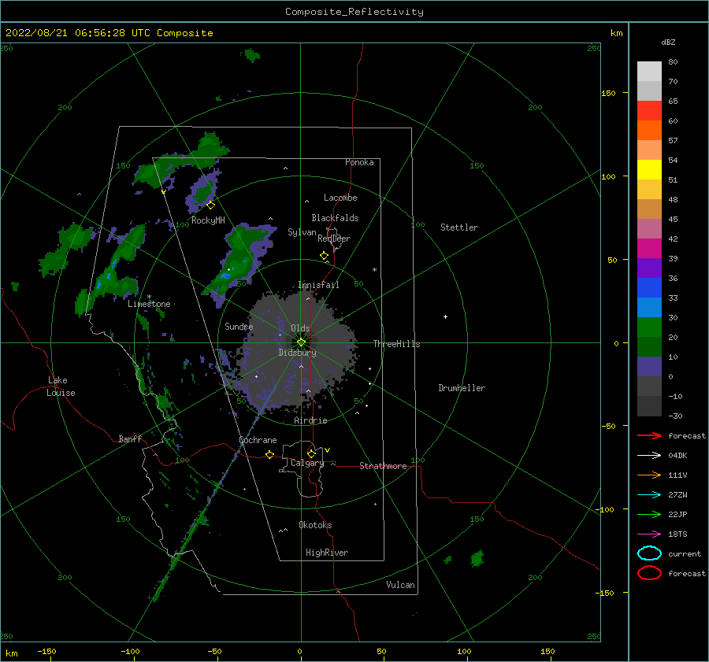The width and height of the screenshot is (709, 662).
Task: Click the small green echo at top near north edge
Action: point(252,55)
